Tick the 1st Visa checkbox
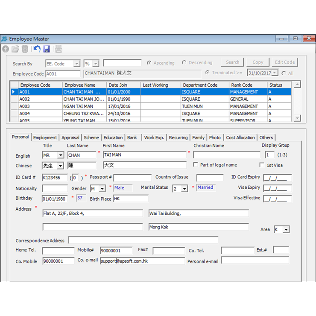The width and height of the screenshot is (316, 316). [262, 165]
